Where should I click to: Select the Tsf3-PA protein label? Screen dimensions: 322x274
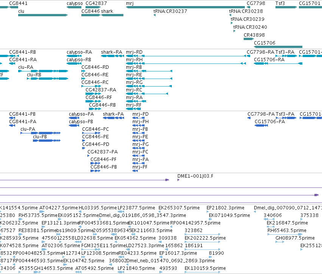pyautogui.click(x=285, y=114)
